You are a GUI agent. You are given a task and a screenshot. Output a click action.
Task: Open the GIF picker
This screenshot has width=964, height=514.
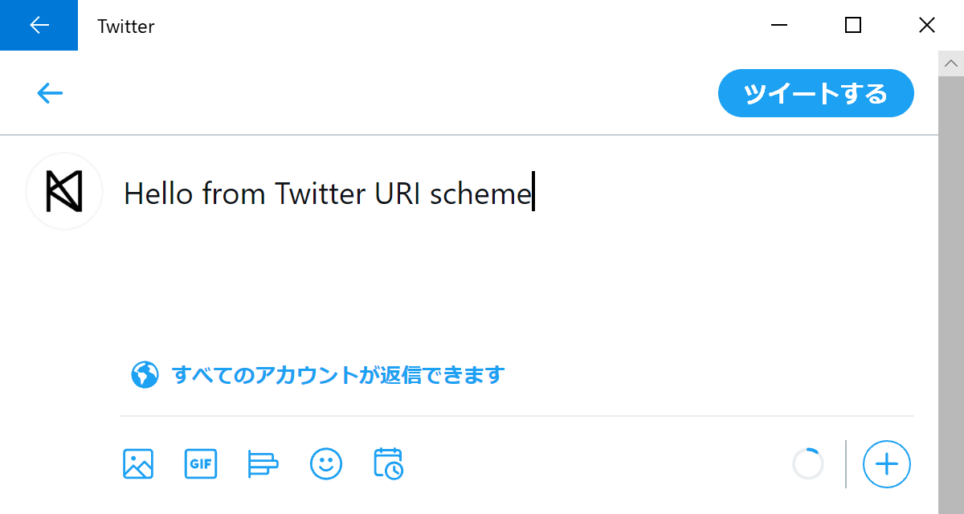pos(200,463)
